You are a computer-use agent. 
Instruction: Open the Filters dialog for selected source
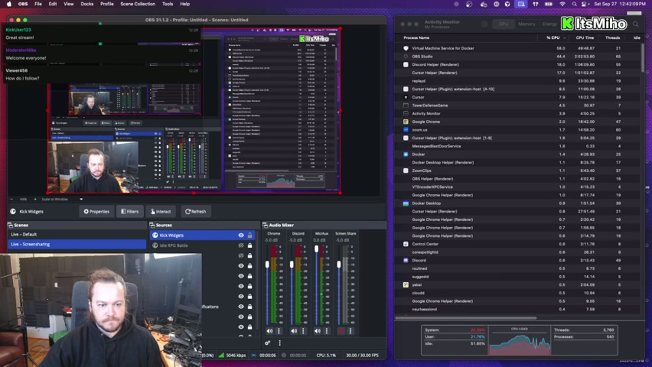[129, 212]
